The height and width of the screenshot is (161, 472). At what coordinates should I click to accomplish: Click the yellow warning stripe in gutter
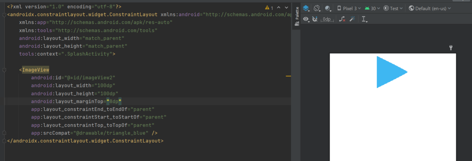(288, 76)
